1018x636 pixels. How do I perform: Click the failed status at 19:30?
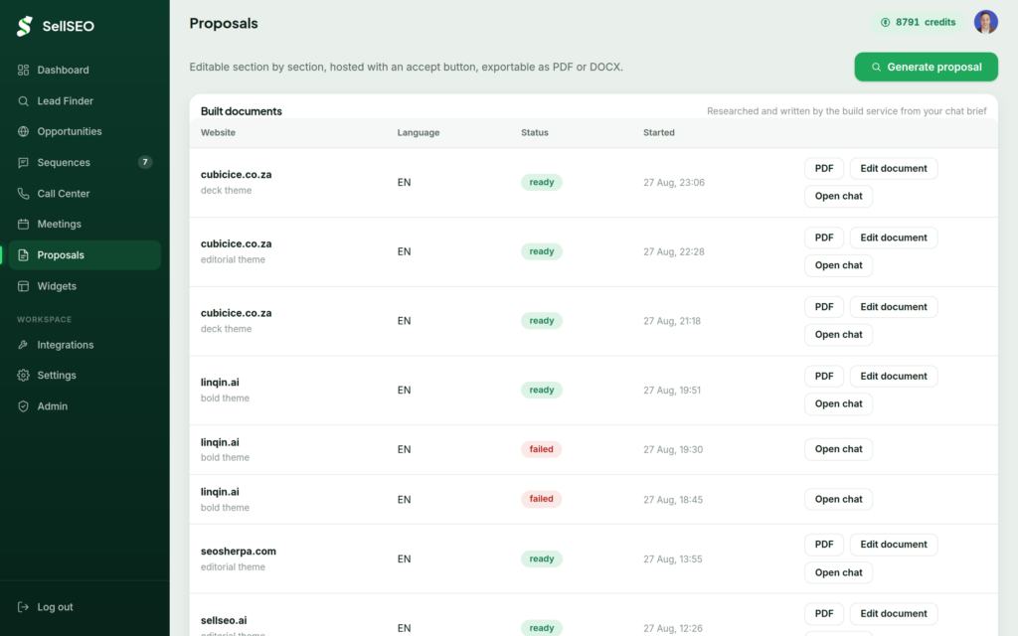(541, 449)
